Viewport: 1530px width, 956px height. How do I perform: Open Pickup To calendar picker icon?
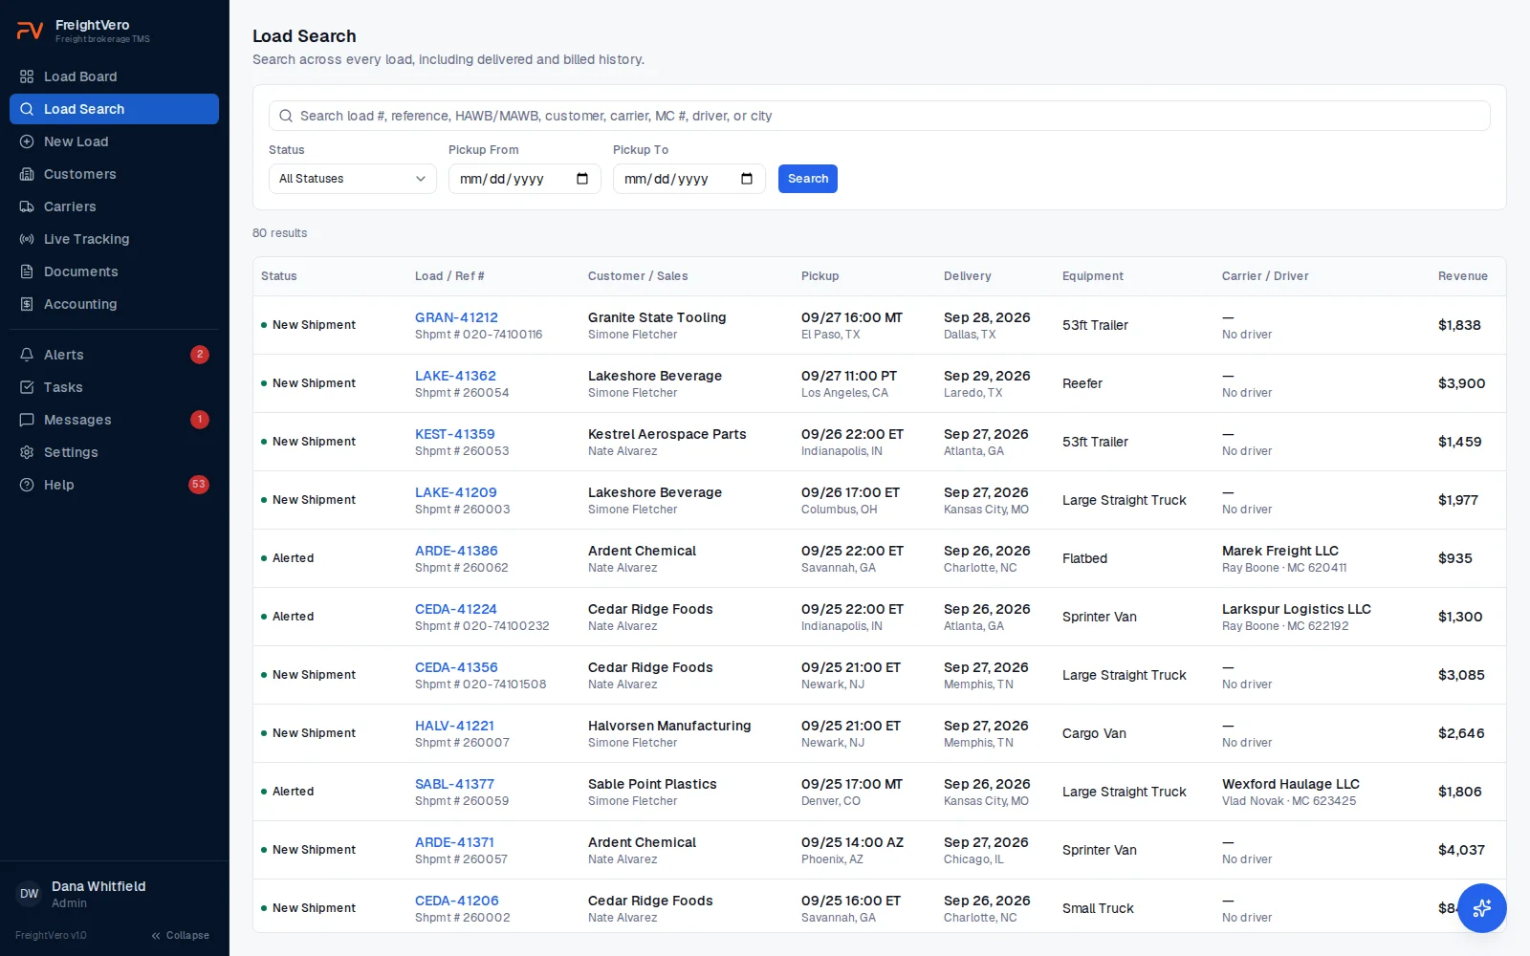(x=747, y=179)
